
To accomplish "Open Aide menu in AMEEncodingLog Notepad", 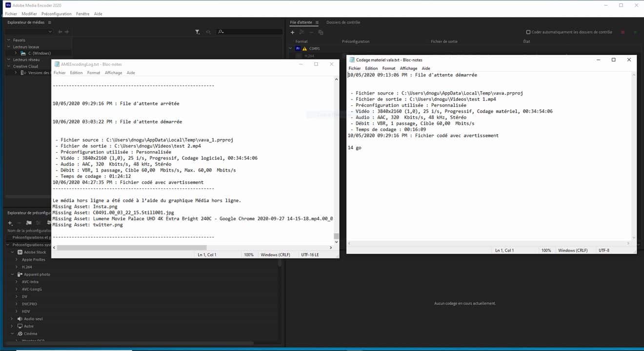I will [131, 73].
